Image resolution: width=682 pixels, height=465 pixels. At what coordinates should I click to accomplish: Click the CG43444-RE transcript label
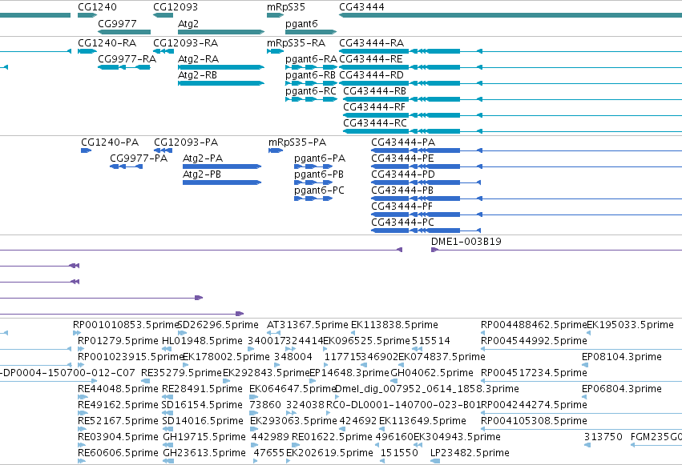(x=371, y=59)
